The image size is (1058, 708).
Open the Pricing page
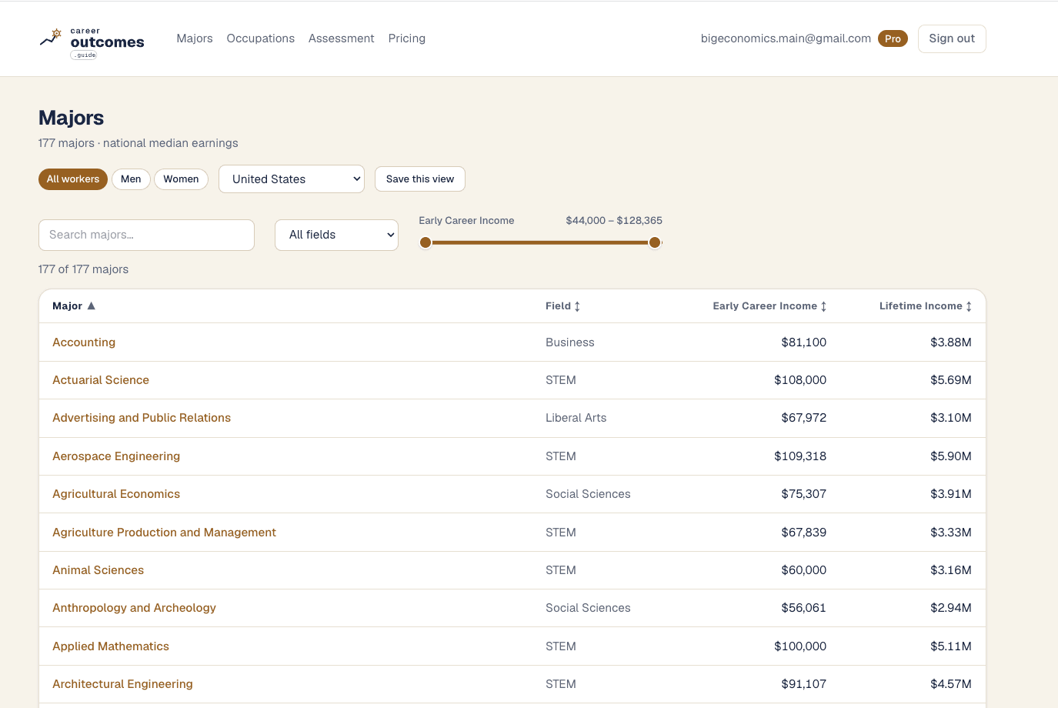click(x=407, y=38)
